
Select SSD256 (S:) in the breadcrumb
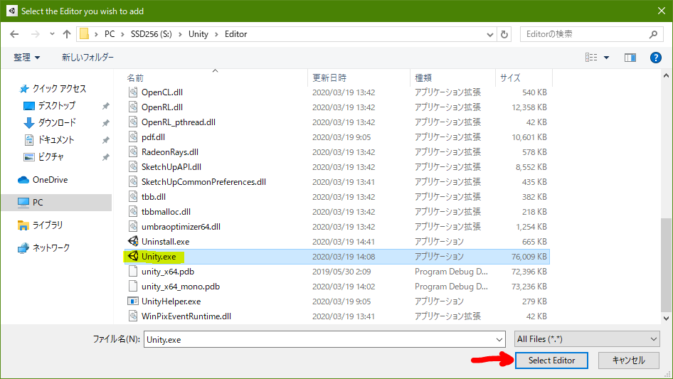coord(151,34)
